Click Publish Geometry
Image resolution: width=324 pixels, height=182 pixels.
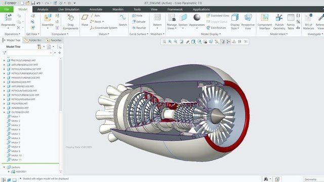[279, 22]
